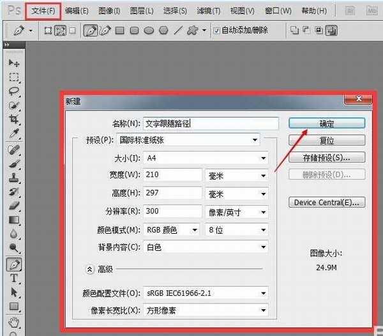383x336 pixels.
Task: Select the Move tool
Action: click(13, 63)
